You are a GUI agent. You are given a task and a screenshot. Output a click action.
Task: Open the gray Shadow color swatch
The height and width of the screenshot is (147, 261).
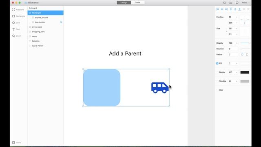click(245, 81)
